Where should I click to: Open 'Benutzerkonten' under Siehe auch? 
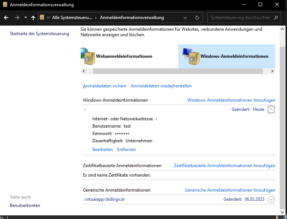[25, 205]
